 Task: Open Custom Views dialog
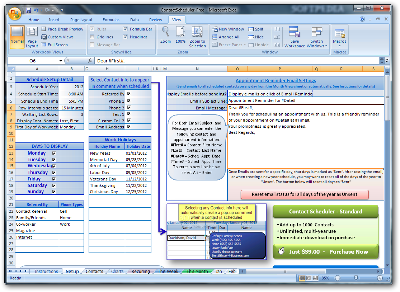tap(57, 37)
